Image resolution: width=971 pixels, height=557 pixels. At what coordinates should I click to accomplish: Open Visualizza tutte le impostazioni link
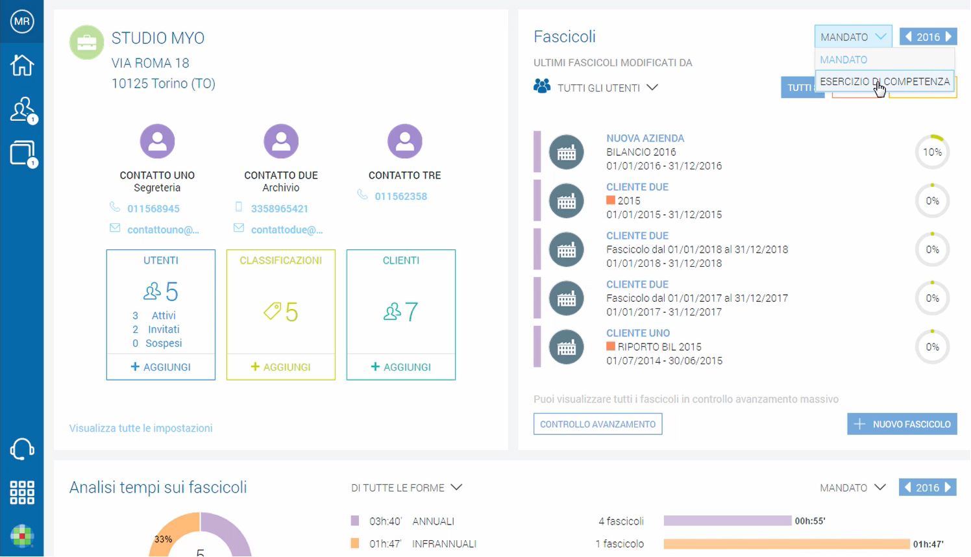click(141, 428)
